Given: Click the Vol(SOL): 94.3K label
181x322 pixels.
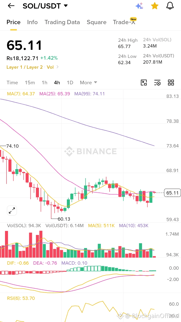Looking at the screenshot, I should 24,226.
